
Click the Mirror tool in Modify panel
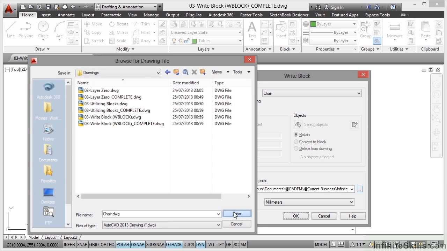(x=119, y=32)
